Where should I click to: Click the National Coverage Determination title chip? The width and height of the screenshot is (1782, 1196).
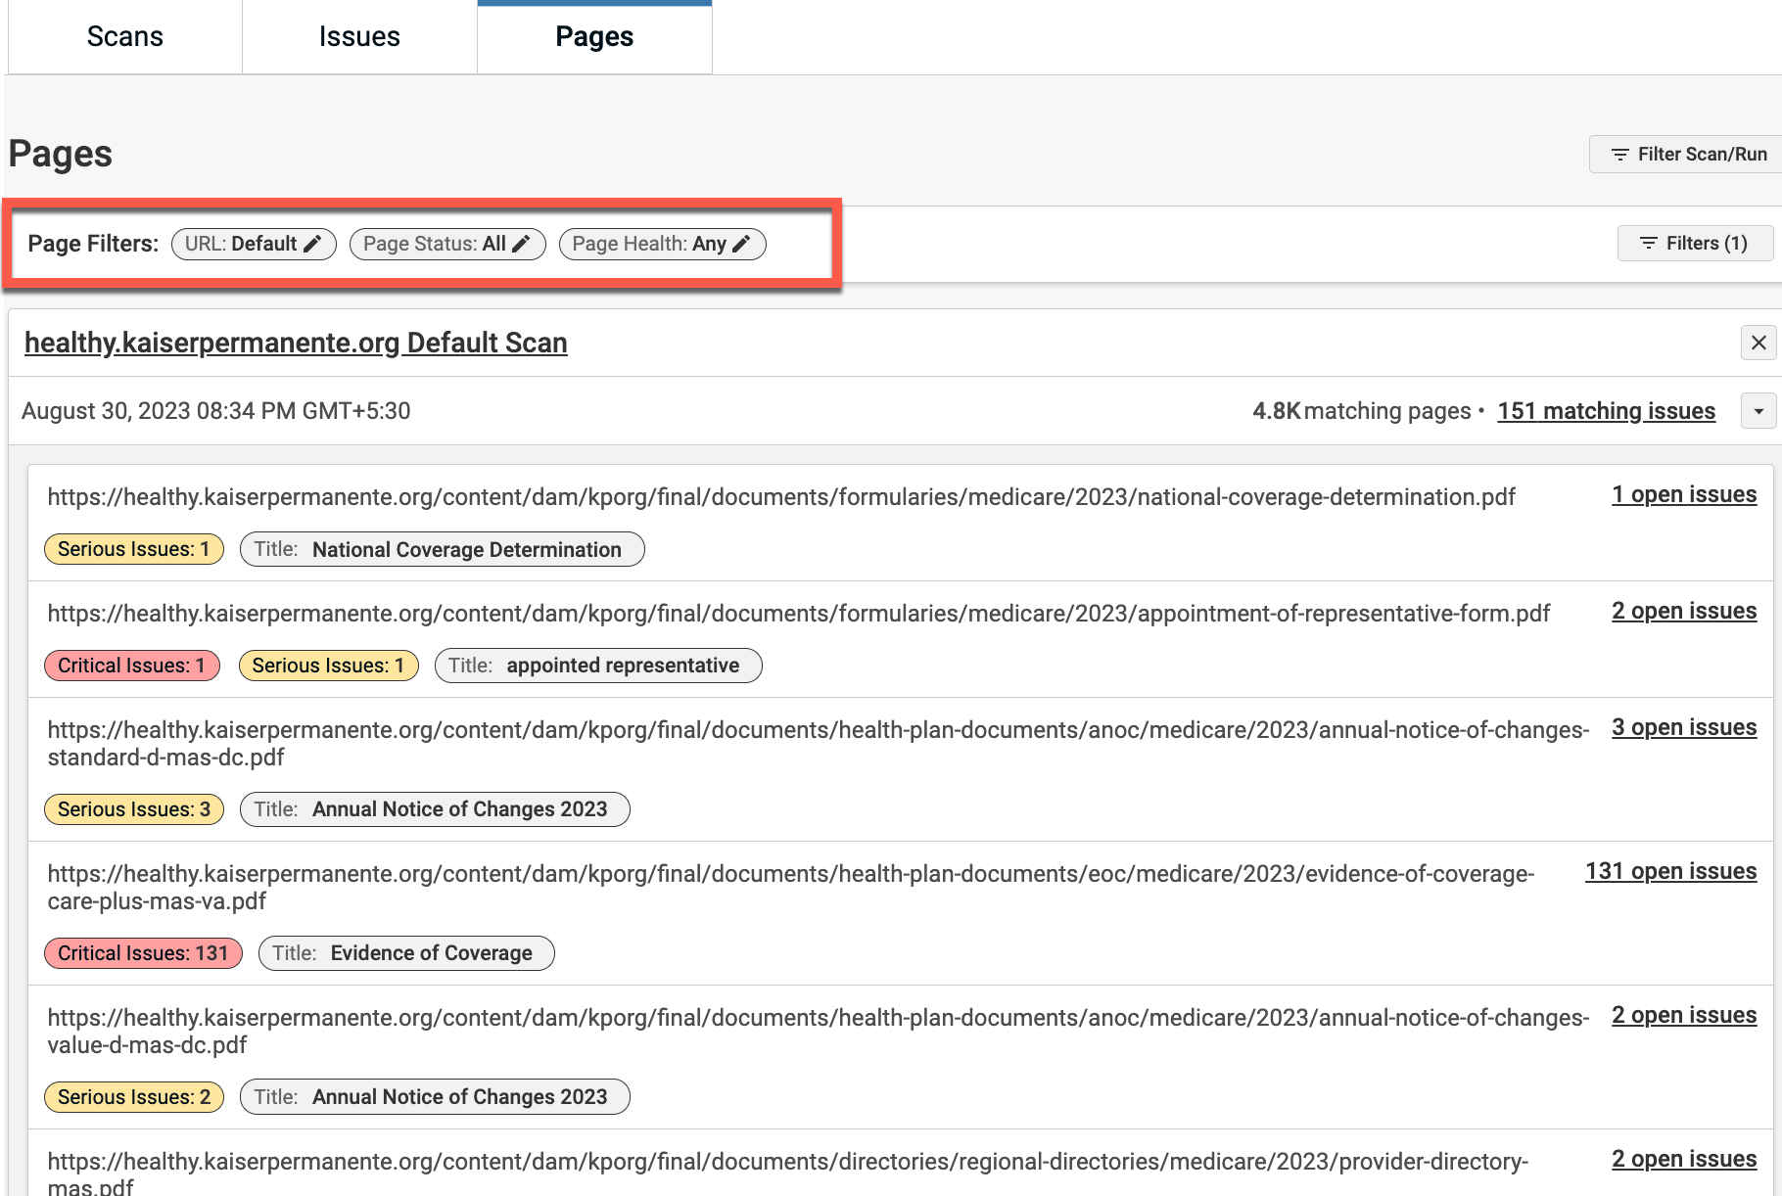442,549
